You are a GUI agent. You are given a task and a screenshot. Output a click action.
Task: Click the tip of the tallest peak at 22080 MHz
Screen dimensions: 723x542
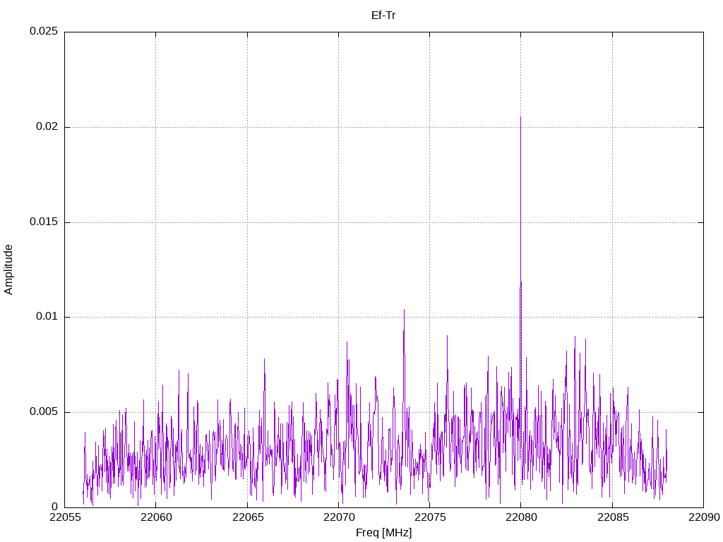pyautogui.click(x=520, y=117)
